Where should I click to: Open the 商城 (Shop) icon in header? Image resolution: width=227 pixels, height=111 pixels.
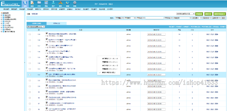click(67, 4)
